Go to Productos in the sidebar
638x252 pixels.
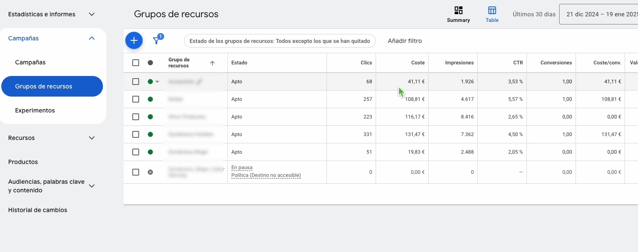pyautogui.click(x=23, y=162)
